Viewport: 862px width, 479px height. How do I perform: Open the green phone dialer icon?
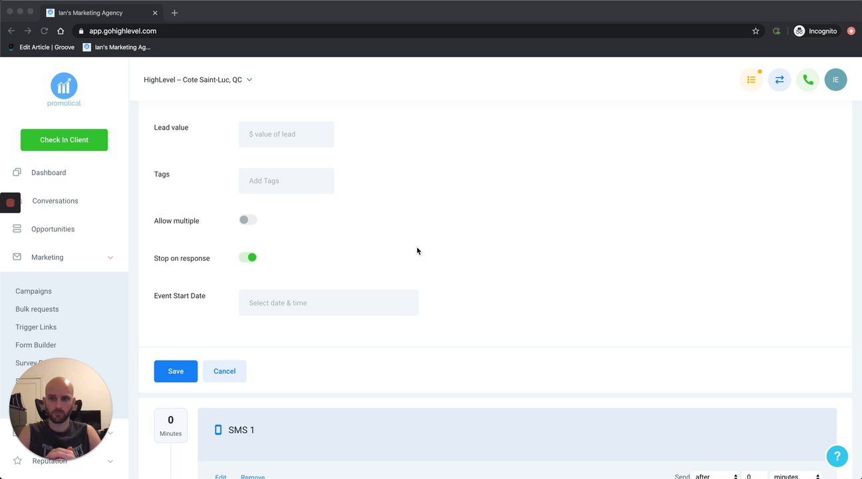807,80
